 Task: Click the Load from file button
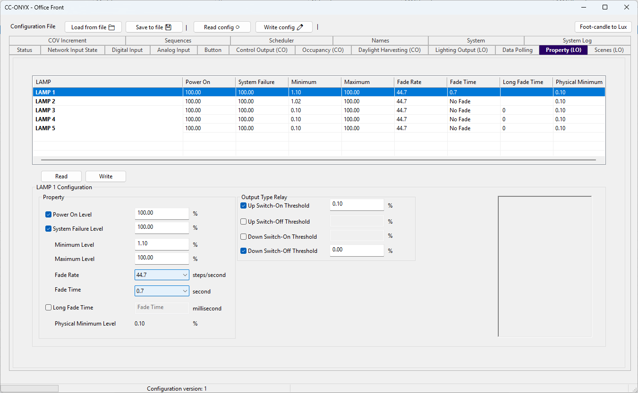pyautogui.click(x=93, y=27)
